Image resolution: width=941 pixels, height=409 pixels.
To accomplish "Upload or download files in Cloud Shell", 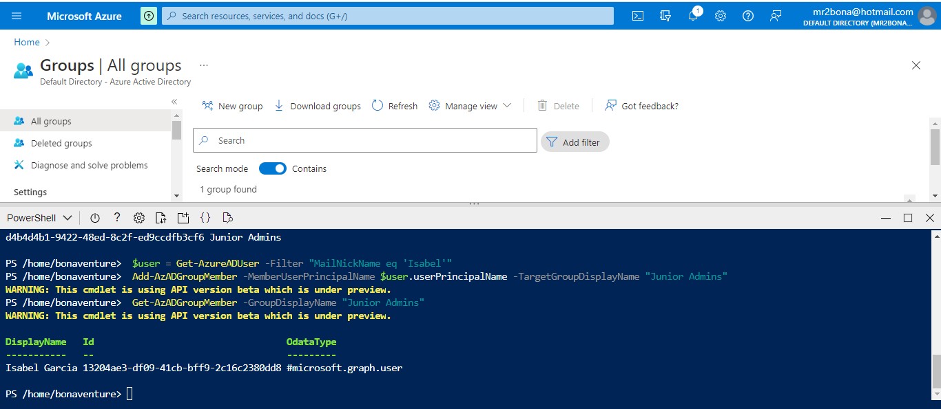I will (x=161, y=217).
